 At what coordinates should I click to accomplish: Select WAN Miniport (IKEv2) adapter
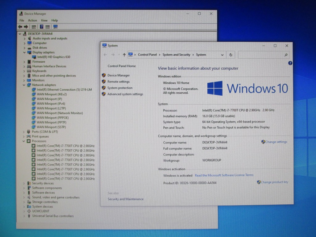tap(52, 94)
